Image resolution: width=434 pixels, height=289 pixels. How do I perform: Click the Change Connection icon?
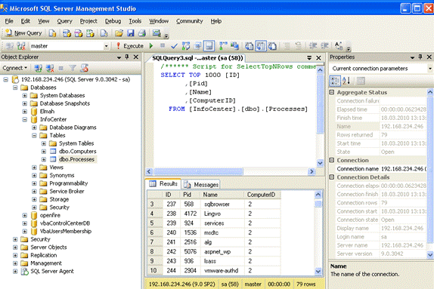coord(21,46)
